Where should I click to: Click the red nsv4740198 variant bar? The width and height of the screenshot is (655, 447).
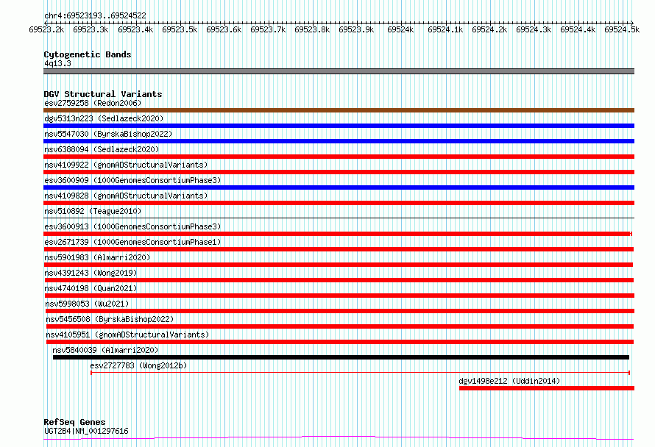[339, 296]
